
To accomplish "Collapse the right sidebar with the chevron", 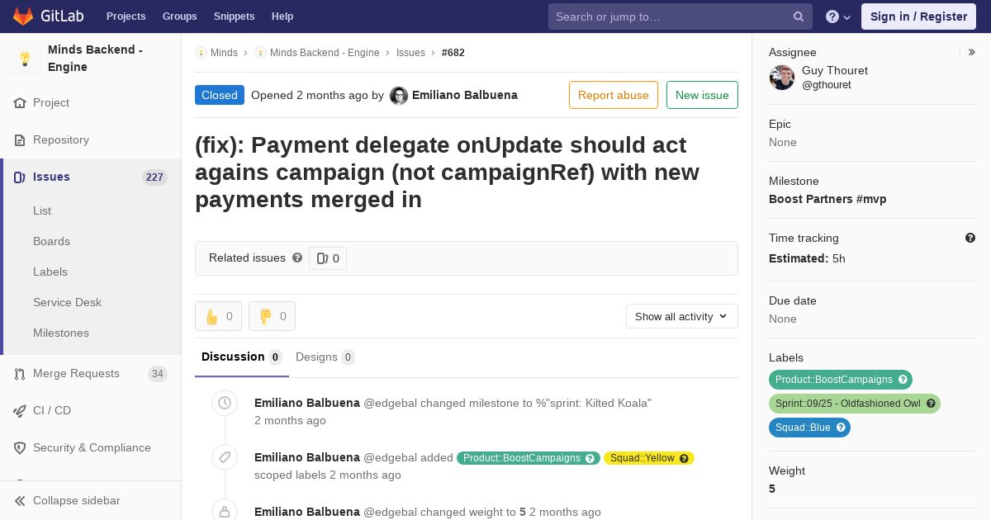I will click(972, 52).
